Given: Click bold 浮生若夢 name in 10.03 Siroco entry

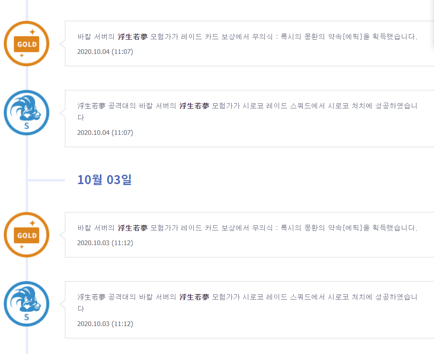Looking at the screenshot, I should (194, 297).
